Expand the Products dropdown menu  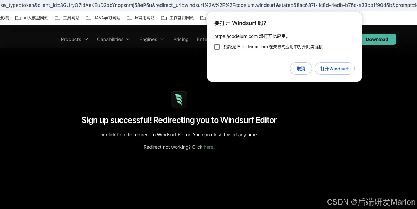click(74, 39)
